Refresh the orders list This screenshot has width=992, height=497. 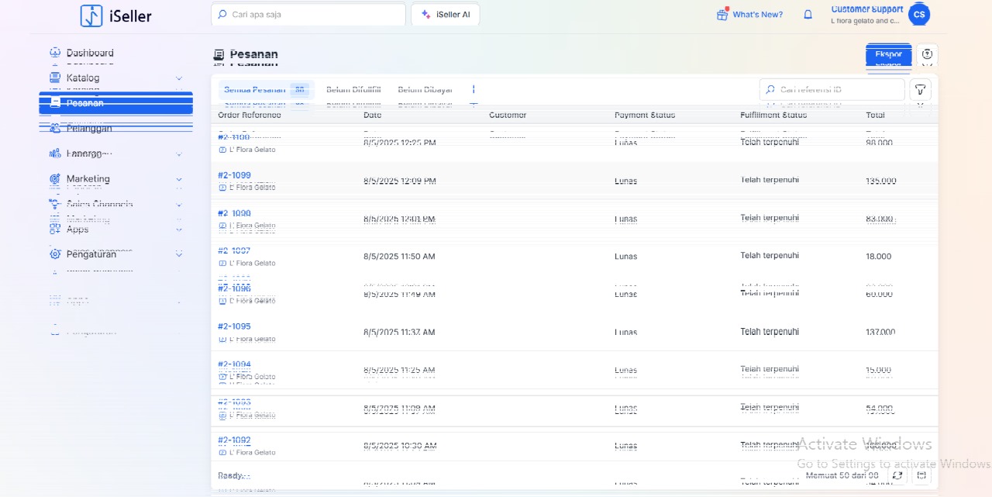click(x=897, y=475)
